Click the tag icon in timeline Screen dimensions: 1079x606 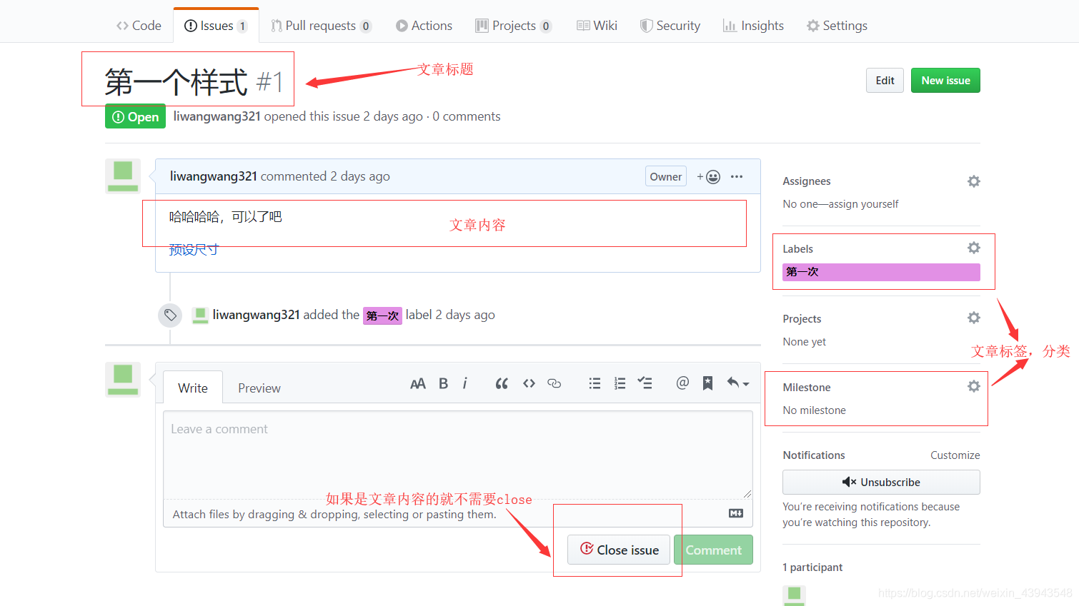click(x=170, y=315)
